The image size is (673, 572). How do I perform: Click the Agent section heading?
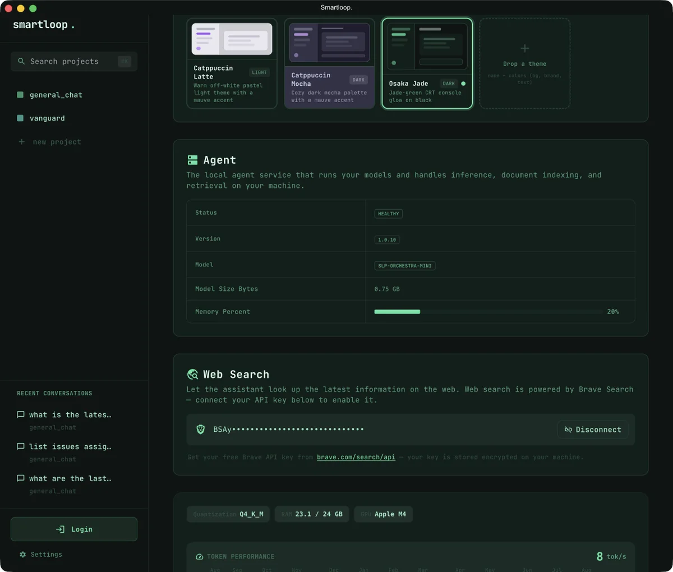pos(219,160)
